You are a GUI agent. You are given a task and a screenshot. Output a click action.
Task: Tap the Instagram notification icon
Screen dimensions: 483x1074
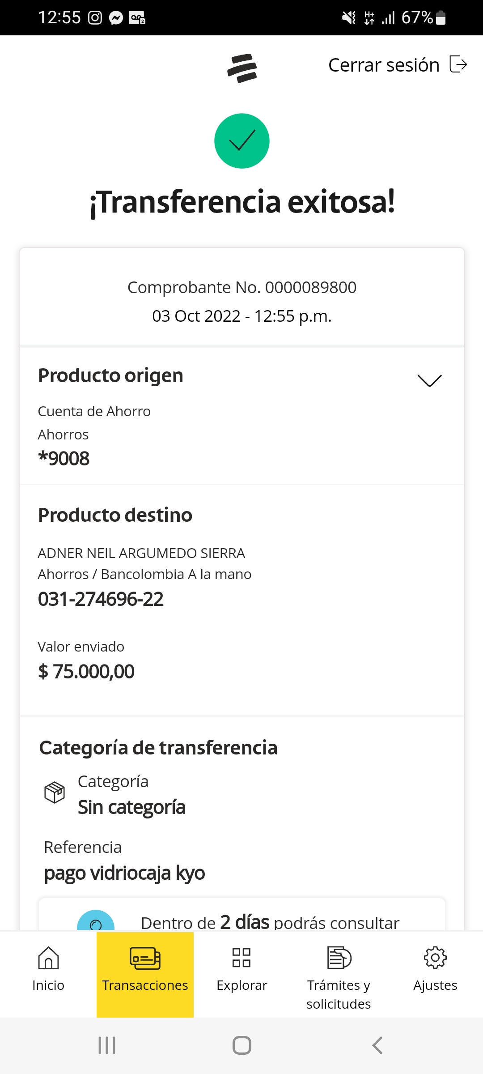[95, 18]
